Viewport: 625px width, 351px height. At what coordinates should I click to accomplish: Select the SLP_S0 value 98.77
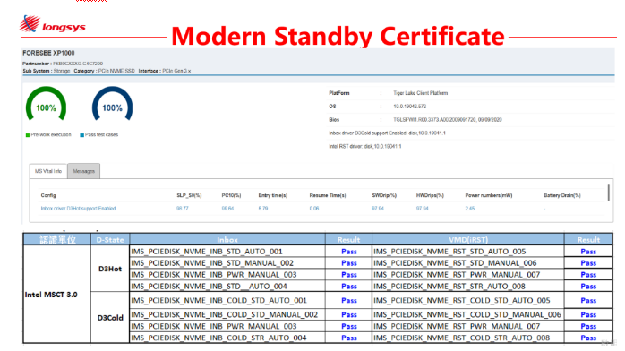pyautogui.click(x=183, y=209)
